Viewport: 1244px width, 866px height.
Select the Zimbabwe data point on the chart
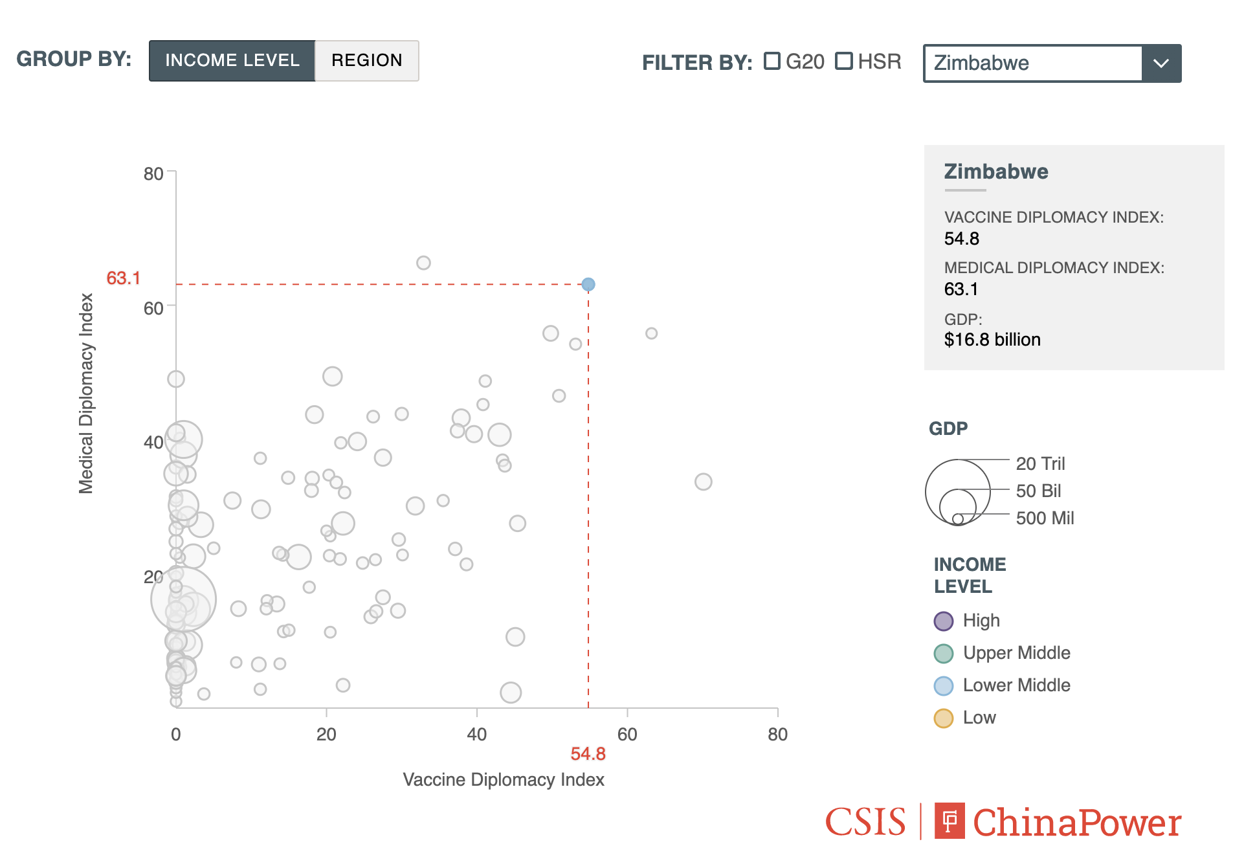coord(588,283)
